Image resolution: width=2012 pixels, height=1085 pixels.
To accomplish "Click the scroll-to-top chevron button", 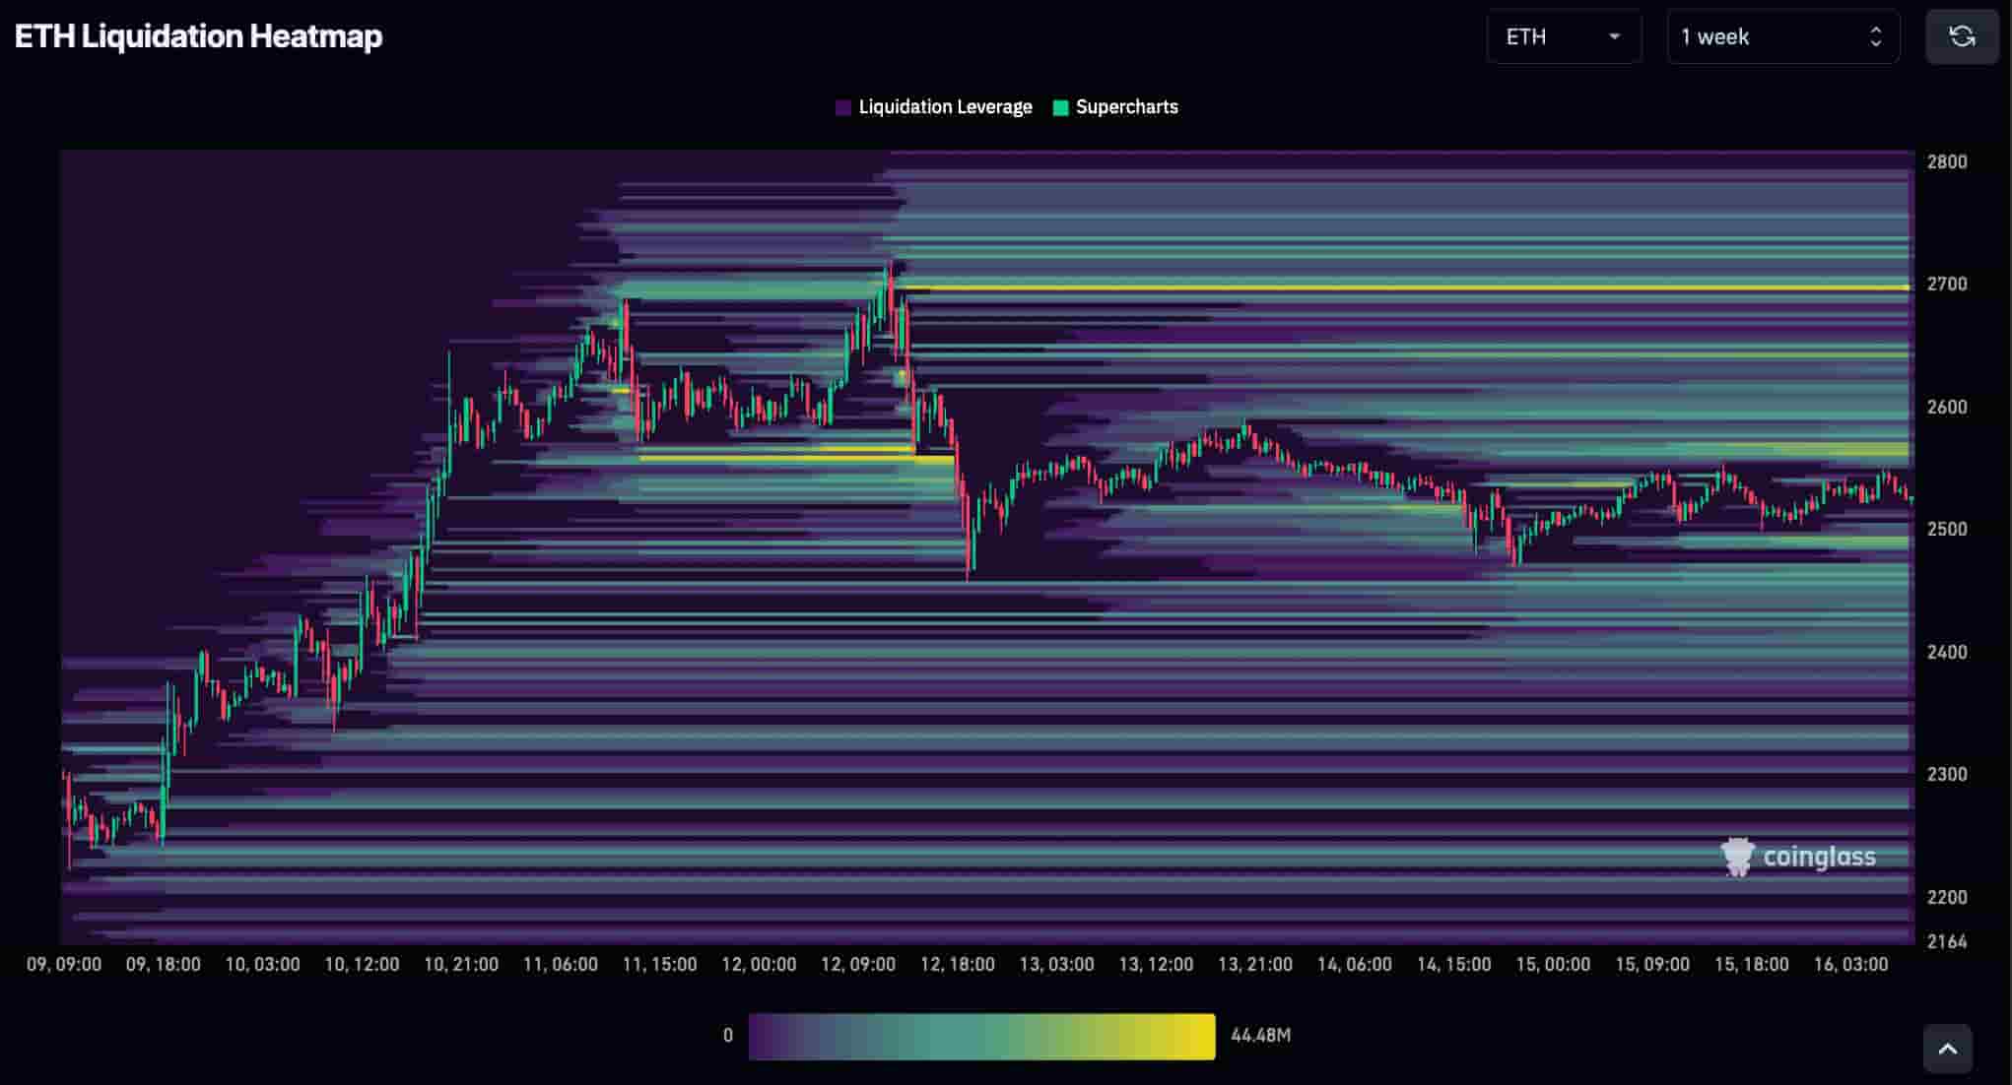I will click(x=1947, y=1049).
